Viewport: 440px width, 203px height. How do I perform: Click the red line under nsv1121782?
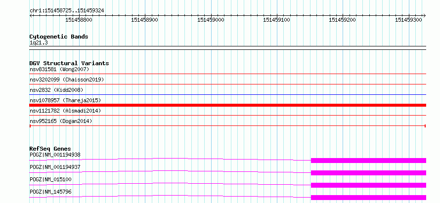227,115
